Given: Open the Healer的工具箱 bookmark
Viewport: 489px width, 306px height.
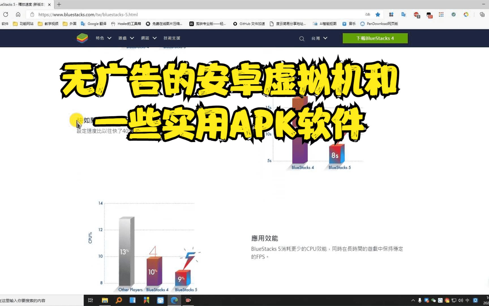Looking at the screenshot, I should (x=126, y=24).
